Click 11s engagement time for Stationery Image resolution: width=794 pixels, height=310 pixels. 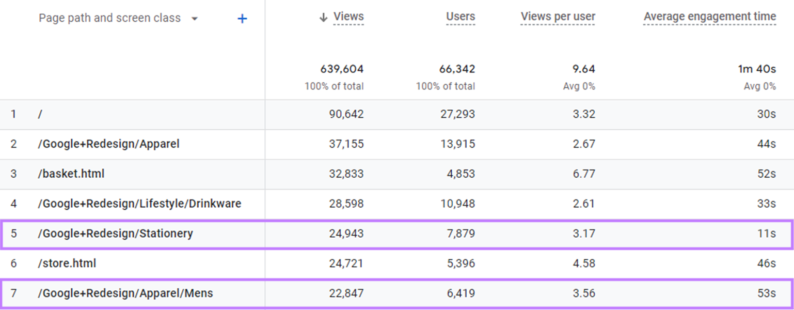tap(767, 234)
